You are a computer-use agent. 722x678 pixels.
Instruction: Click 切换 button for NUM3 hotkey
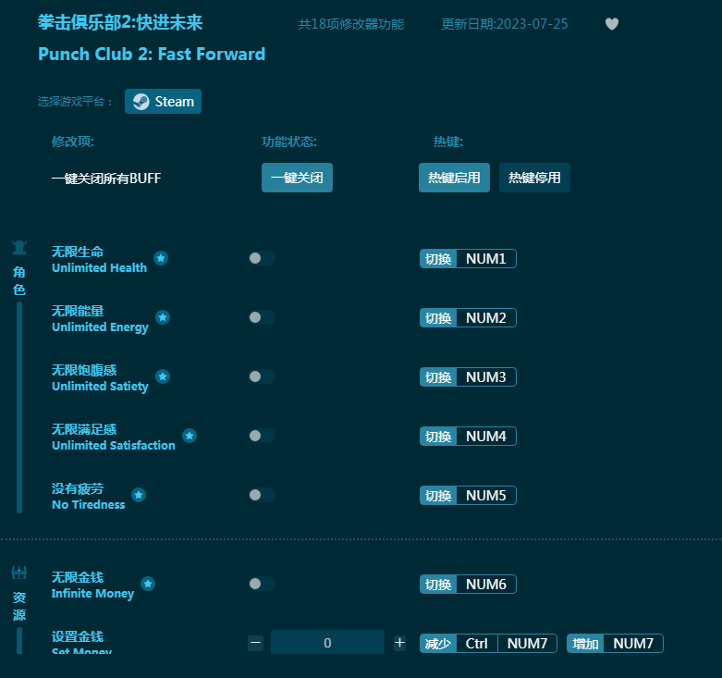[x=438, y=377]
